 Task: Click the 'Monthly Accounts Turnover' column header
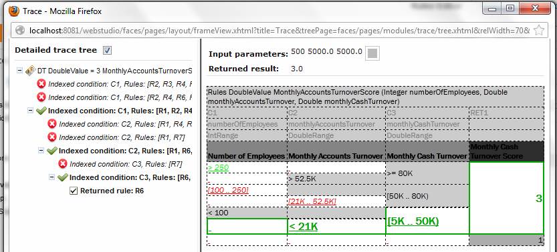point(336,152)
